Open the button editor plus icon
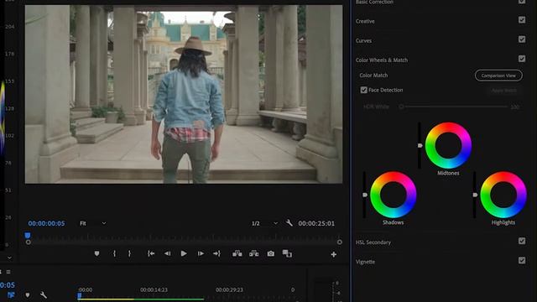Screen dimensions: 537x302 click(334, 254)
